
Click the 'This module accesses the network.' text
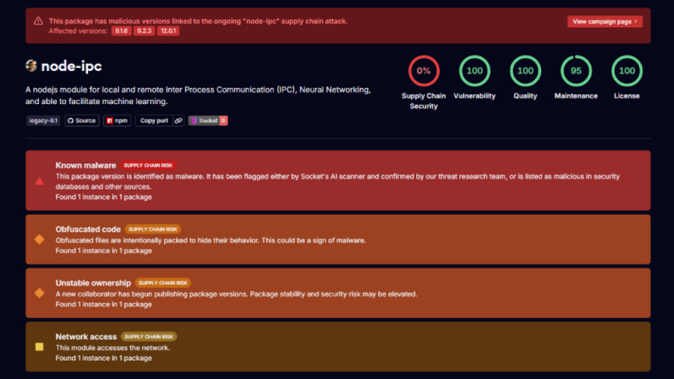pos(112,348)
